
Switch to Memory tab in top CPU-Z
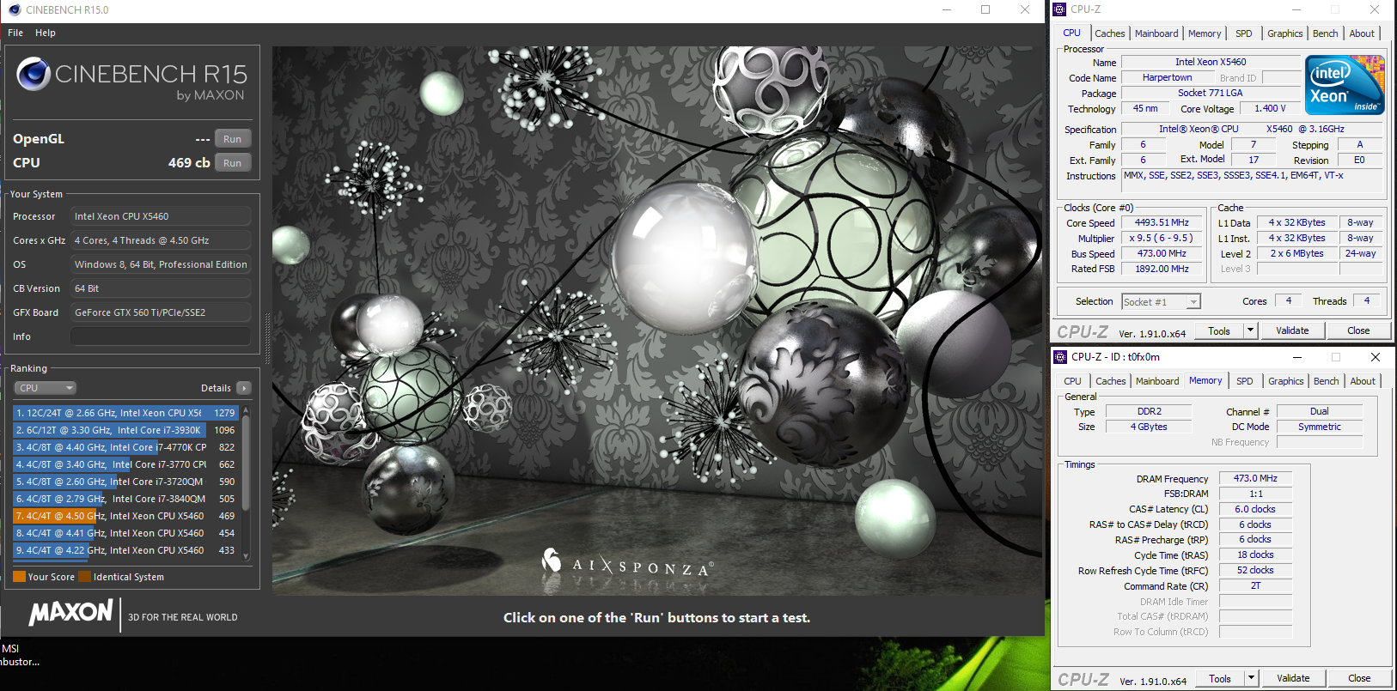(x=1205, y=33)
